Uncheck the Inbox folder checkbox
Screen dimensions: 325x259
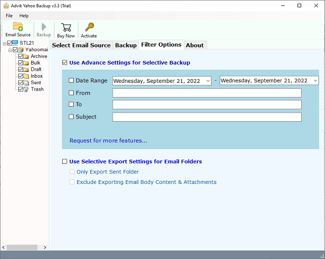click(x=21, y=76)
